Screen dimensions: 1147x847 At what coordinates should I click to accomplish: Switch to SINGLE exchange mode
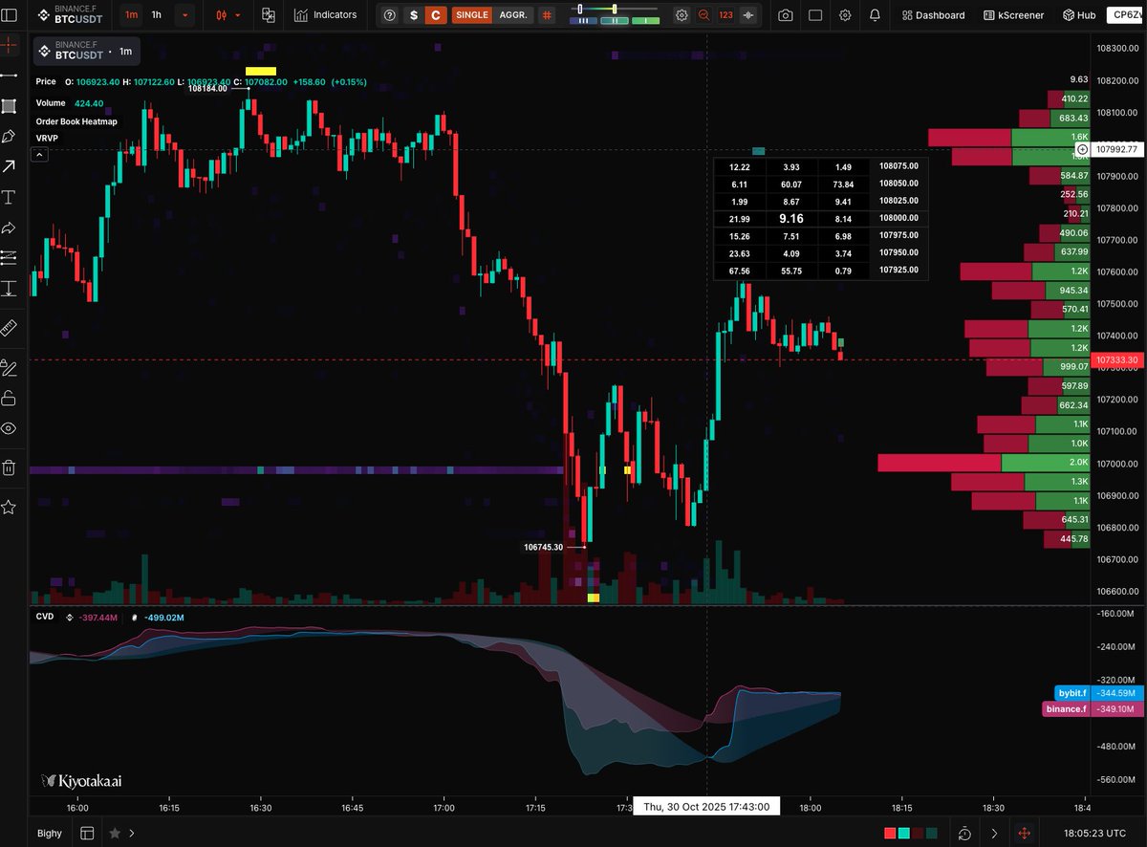point(471,15)
